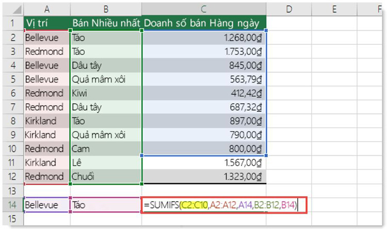Select cell B12 containing Chuối

pyautogui.click(x=106, y=176)
